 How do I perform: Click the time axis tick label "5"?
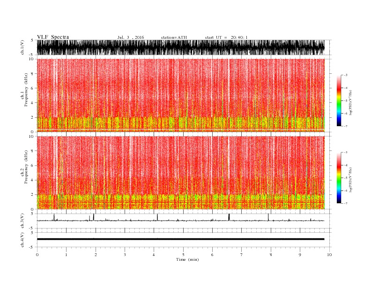click(183, 255)
